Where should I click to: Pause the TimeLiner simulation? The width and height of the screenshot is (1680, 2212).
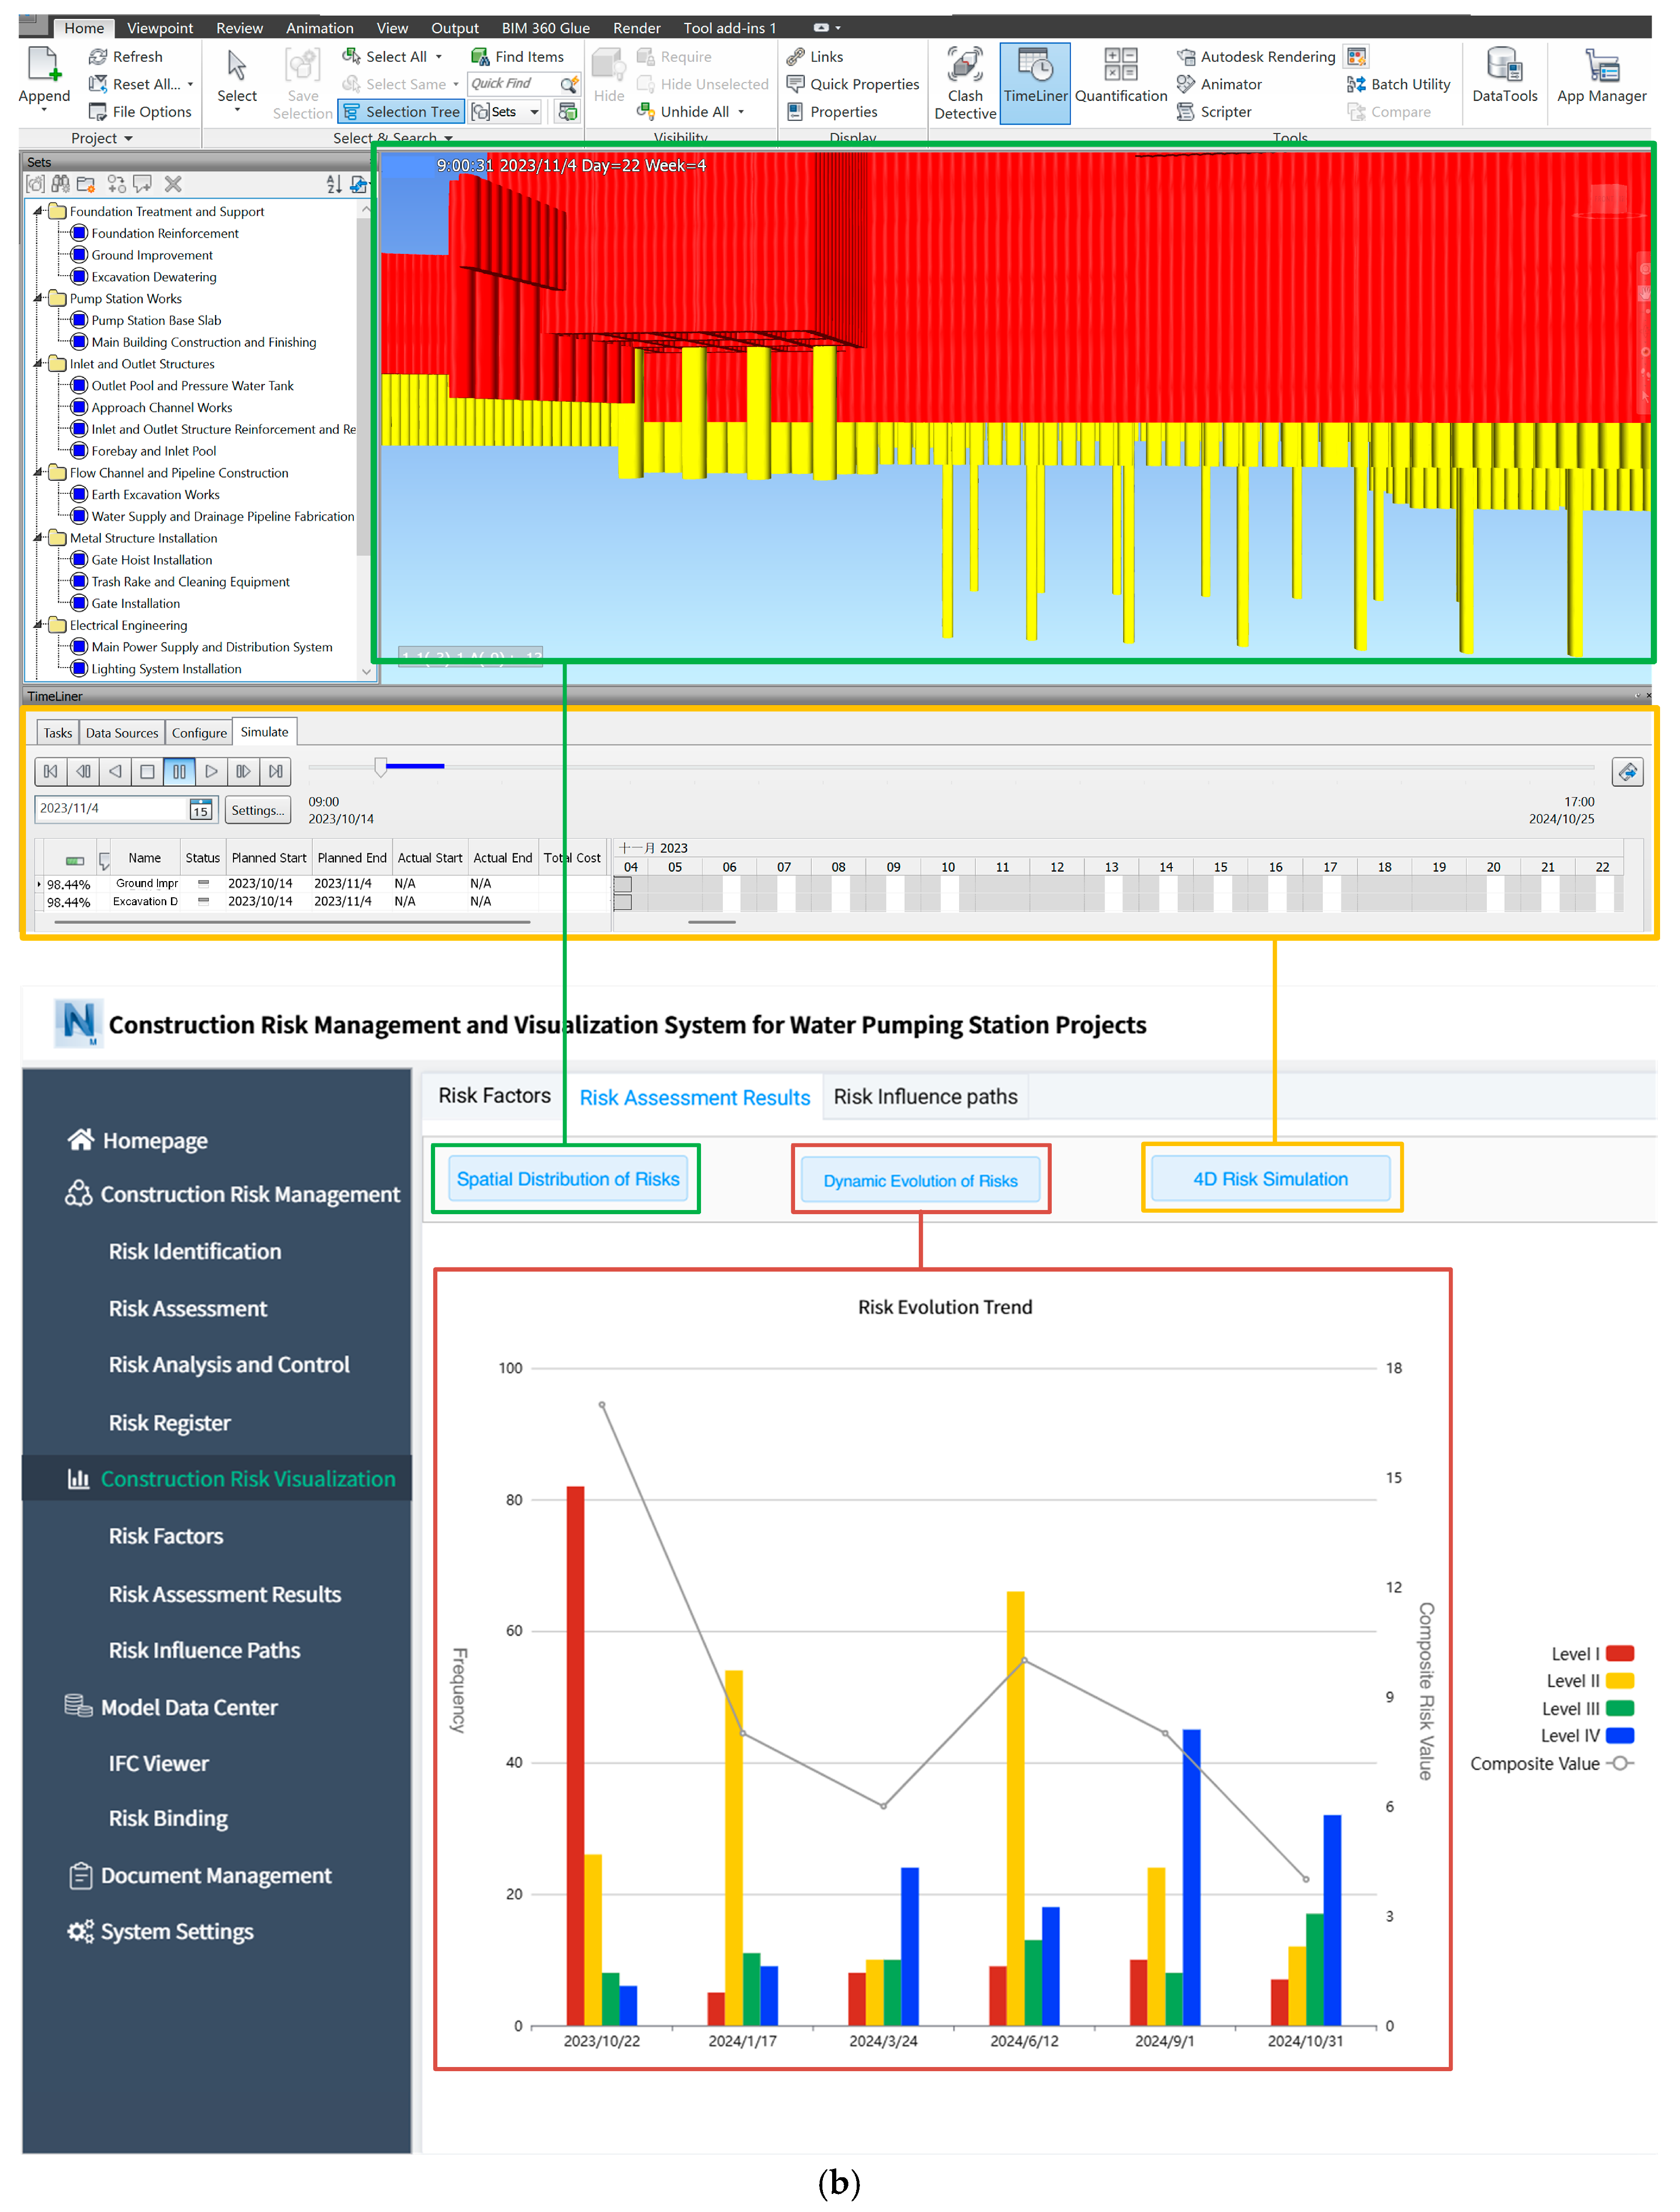click(179, 771)
